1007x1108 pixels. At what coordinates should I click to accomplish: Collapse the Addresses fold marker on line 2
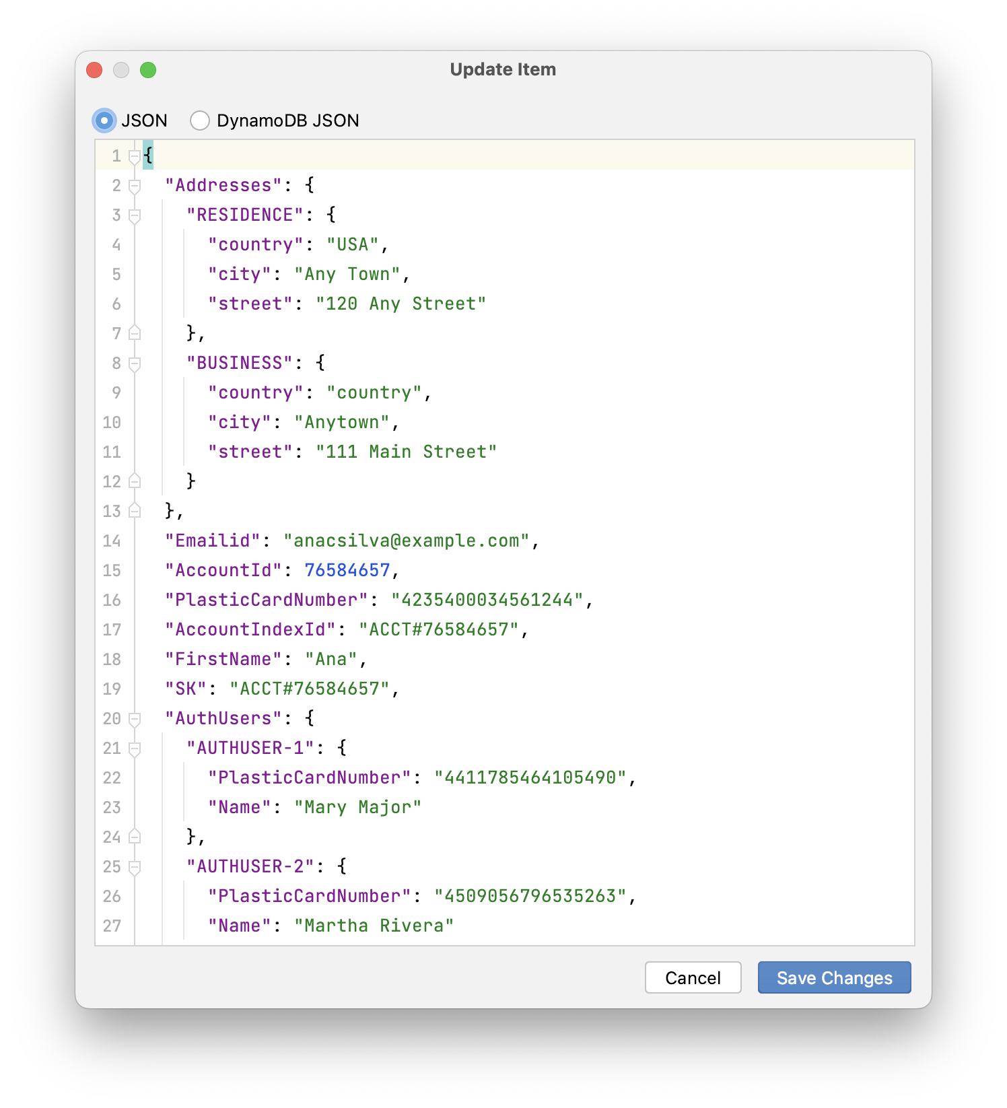point(135,186)
